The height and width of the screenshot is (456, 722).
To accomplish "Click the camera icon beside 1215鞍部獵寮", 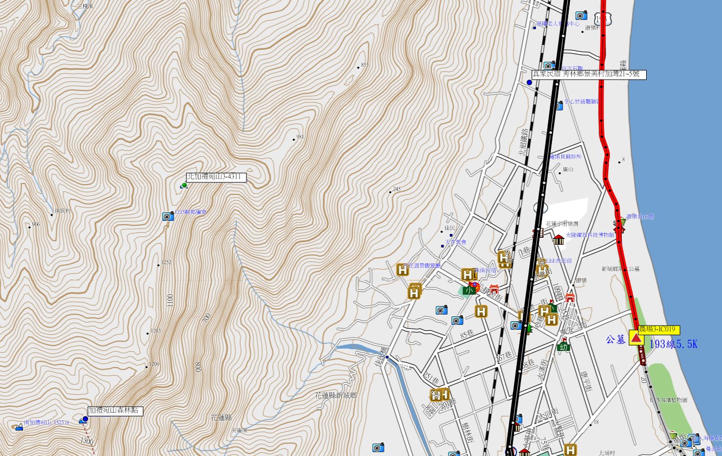I will (168, 217).
